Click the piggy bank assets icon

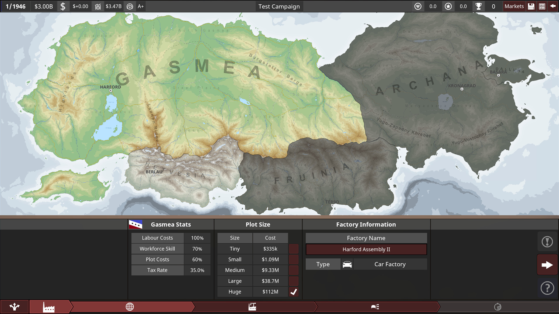point(98,6)
